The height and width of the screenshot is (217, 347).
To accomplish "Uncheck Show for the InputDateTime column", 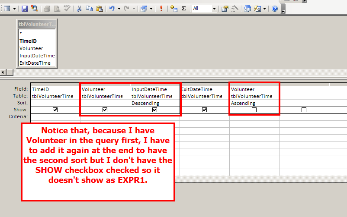I will click(x=155, y=110).
